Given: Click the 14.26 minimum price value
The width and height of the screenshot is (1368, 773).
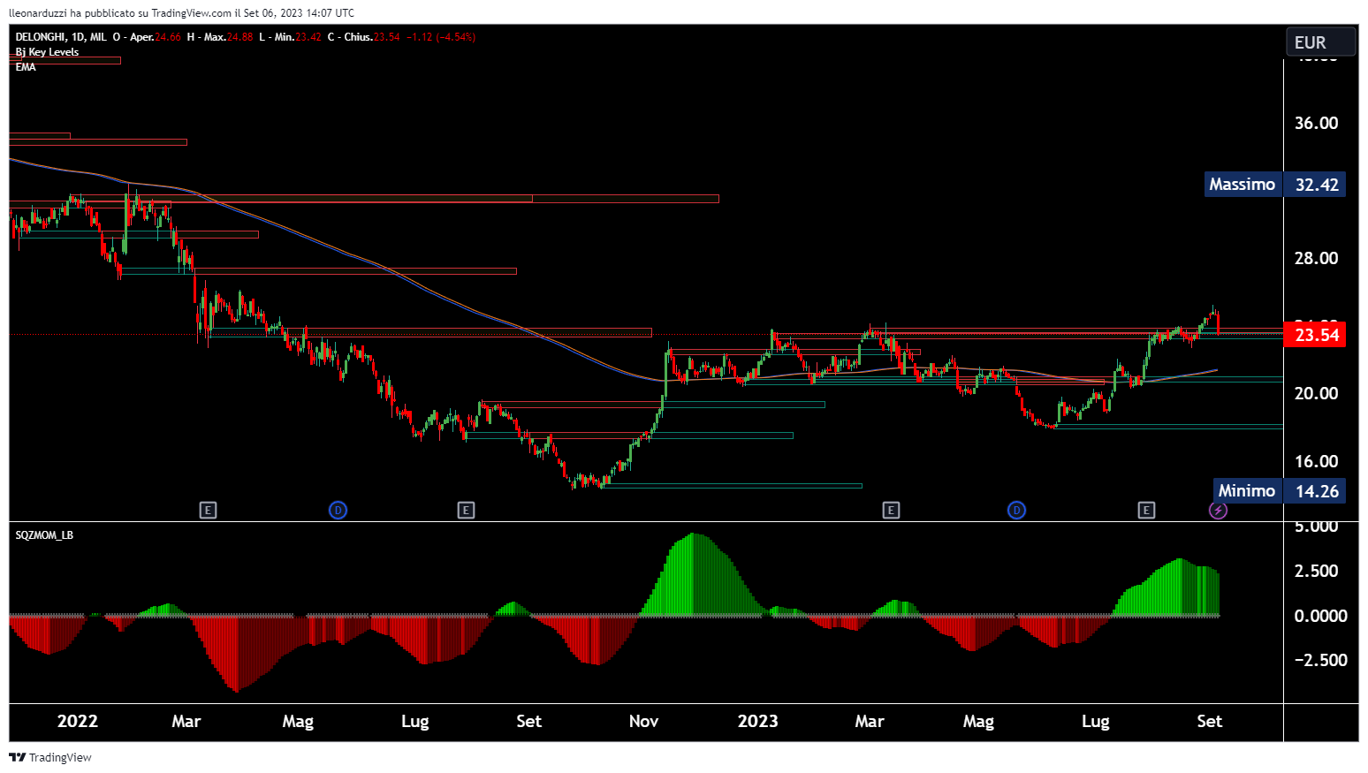Looking at the screenshot, I should pos(1316,490).
